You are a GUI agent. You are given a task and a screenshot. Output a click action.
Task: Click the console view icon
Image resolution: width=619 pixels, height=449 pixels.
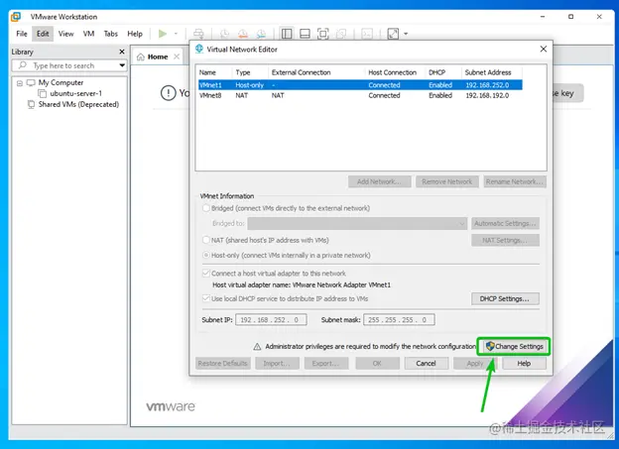367,34
